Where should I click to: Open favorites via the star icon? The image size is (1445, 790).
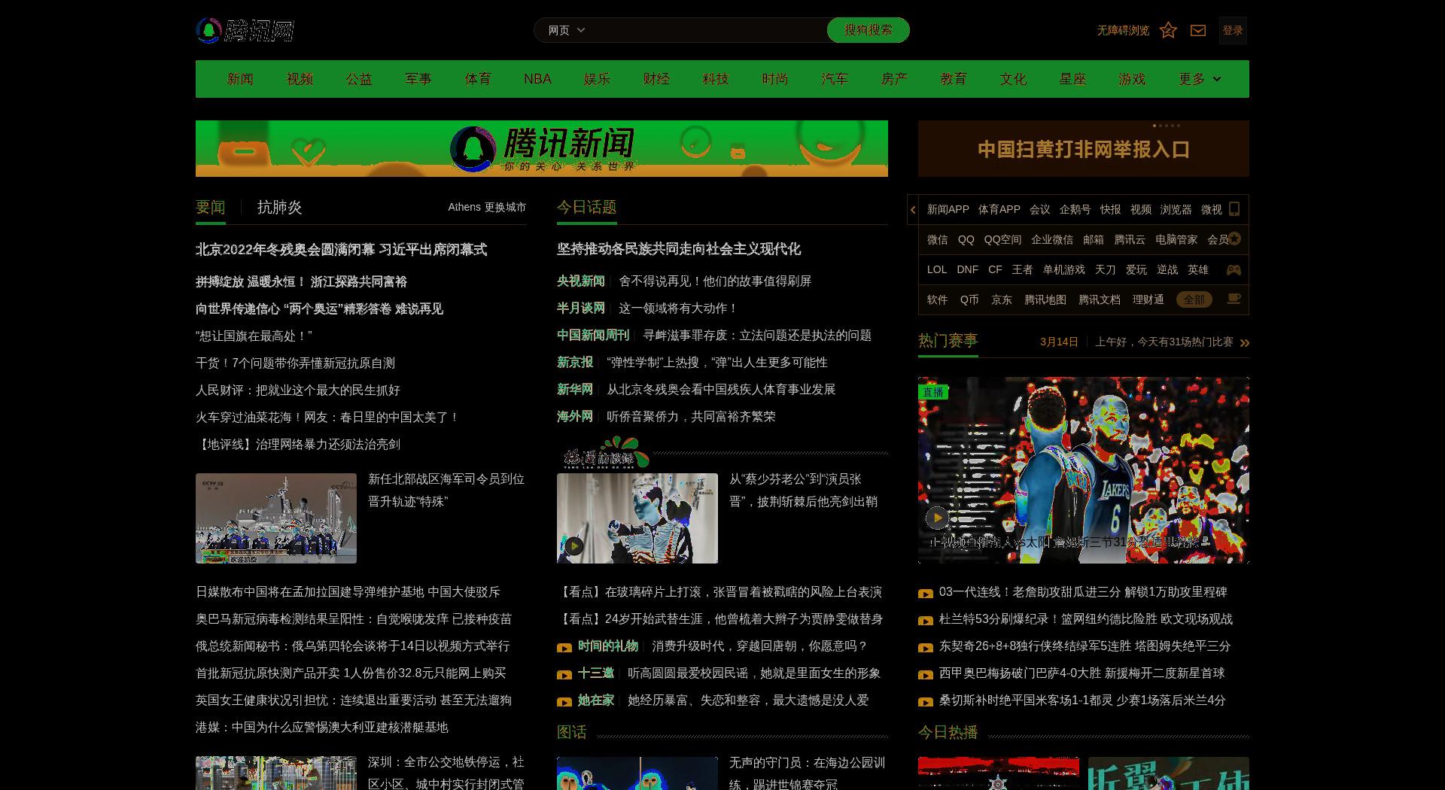pyautogui.click(x=1168, y=30)
